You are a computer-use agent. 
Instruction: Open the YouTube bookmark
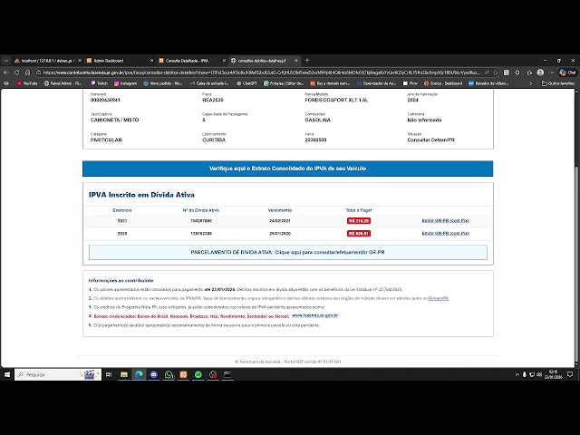tap(27, 83)
